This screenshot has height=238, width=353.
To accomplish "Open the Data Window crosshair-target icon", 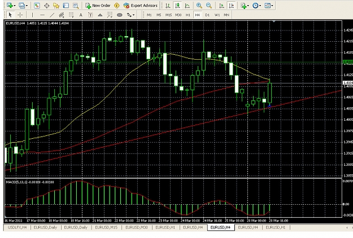I will (47, 6).
